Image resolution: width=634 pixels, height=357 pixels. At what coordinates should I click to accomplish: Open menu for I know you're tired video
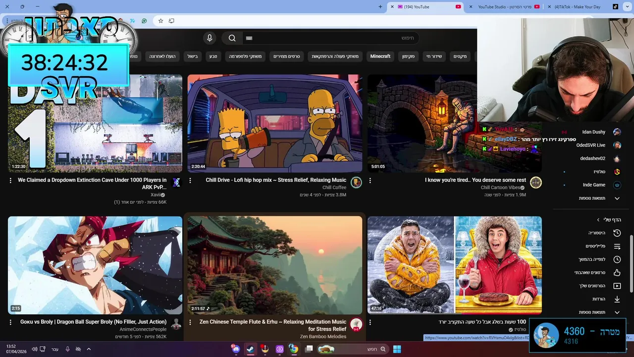(x=370, y=180)
